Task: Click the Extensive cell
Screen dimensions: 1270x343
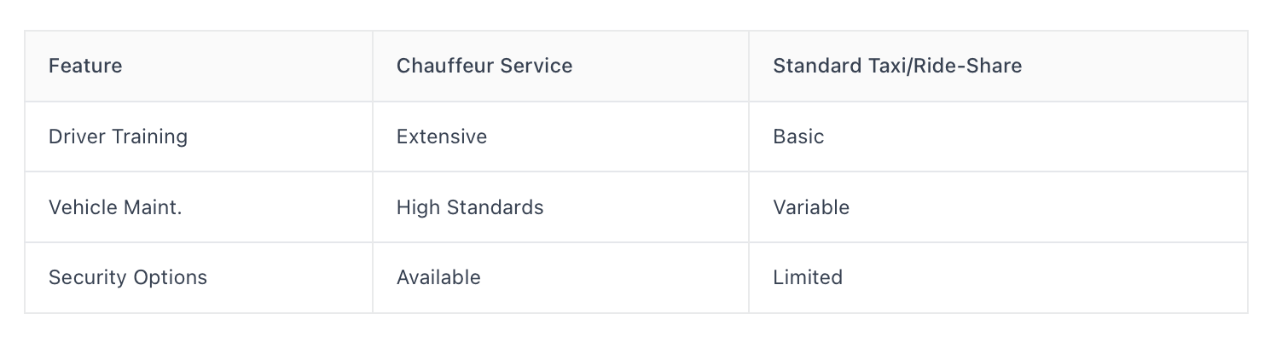Action: 442,137
